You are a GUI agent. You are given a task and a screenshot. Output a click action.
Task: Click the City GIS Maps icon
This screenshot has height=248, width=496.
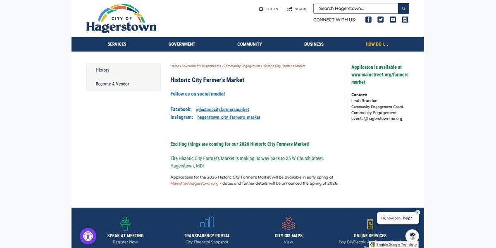289,223
